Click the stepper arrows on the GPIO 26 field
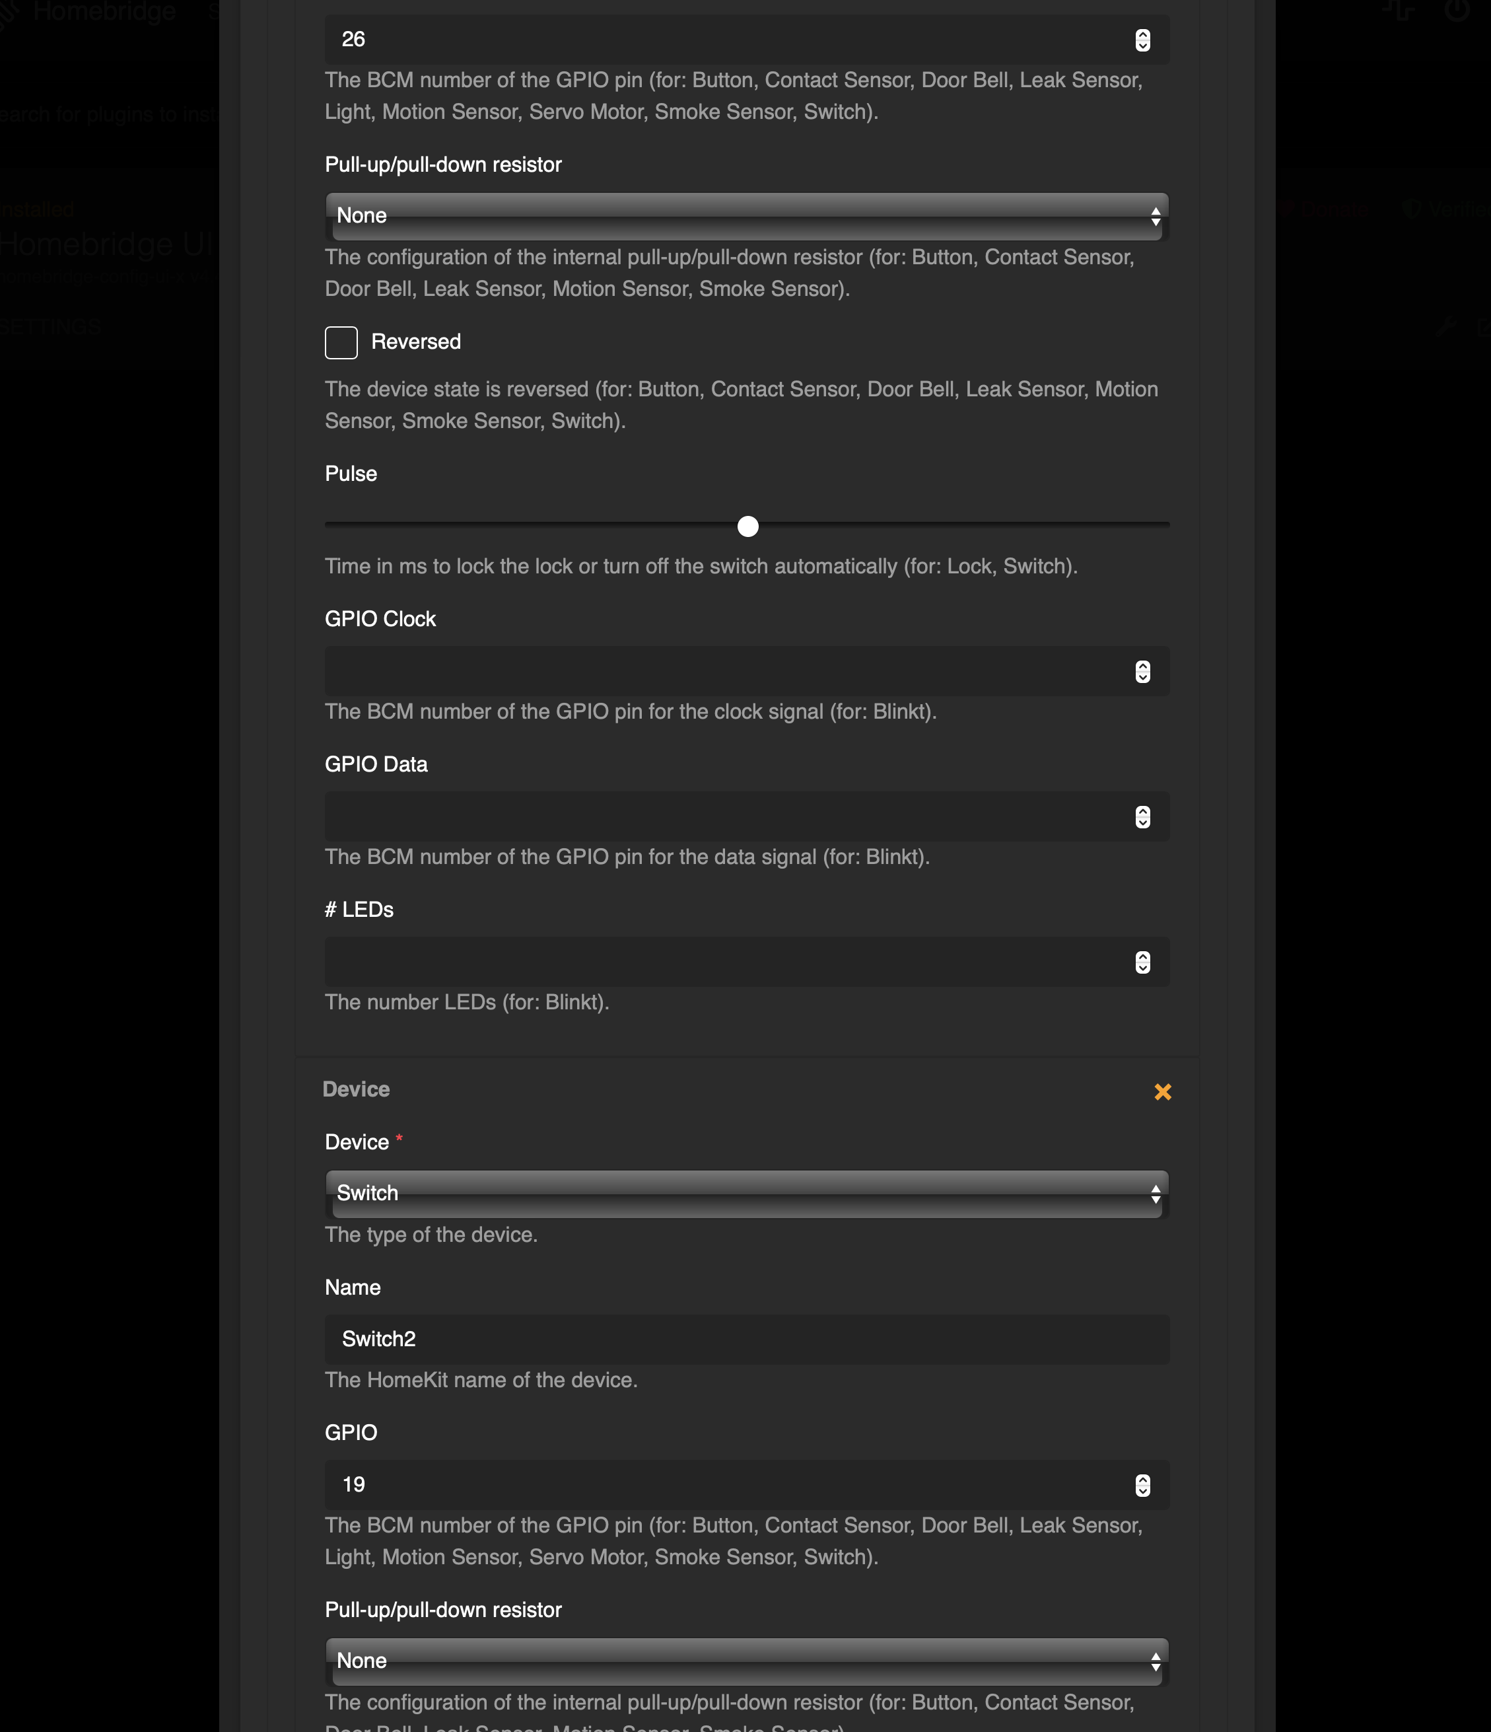The width and height of the screenshot is (1491, 1732). [1142, 39]
